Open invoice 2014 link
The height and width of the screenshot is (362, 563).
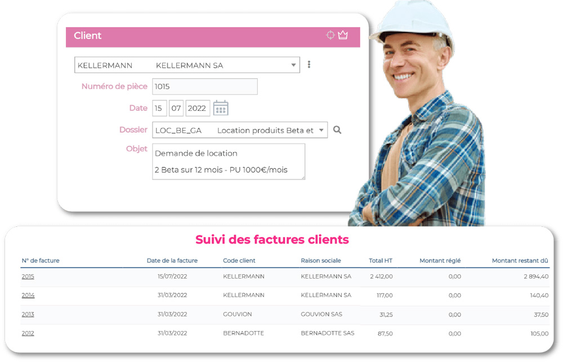pos(28,295)
